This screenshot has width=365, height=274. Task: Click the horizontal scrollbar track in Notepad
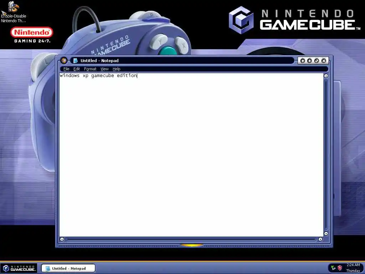coord(191,239)
